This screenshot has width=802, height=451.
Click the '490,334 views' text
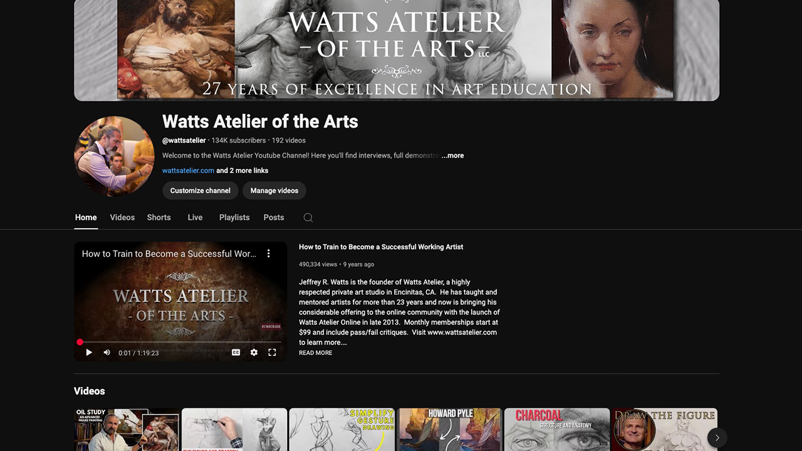318,264
